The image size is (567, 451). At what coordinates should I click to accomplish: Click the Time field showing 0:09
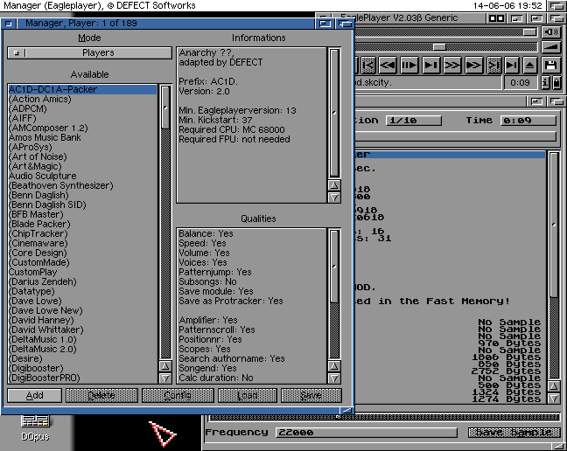pyautogui.click(x=528, y=121)
